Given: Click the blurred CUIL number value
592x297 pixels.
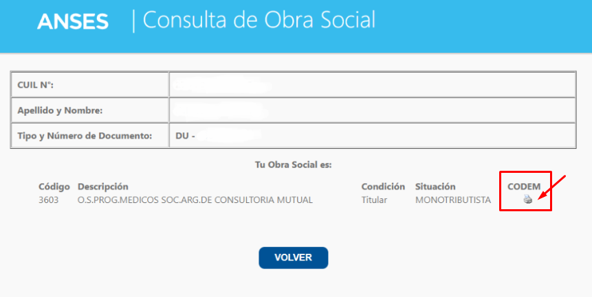Looking at the screenshot, I should pos(223,85).
